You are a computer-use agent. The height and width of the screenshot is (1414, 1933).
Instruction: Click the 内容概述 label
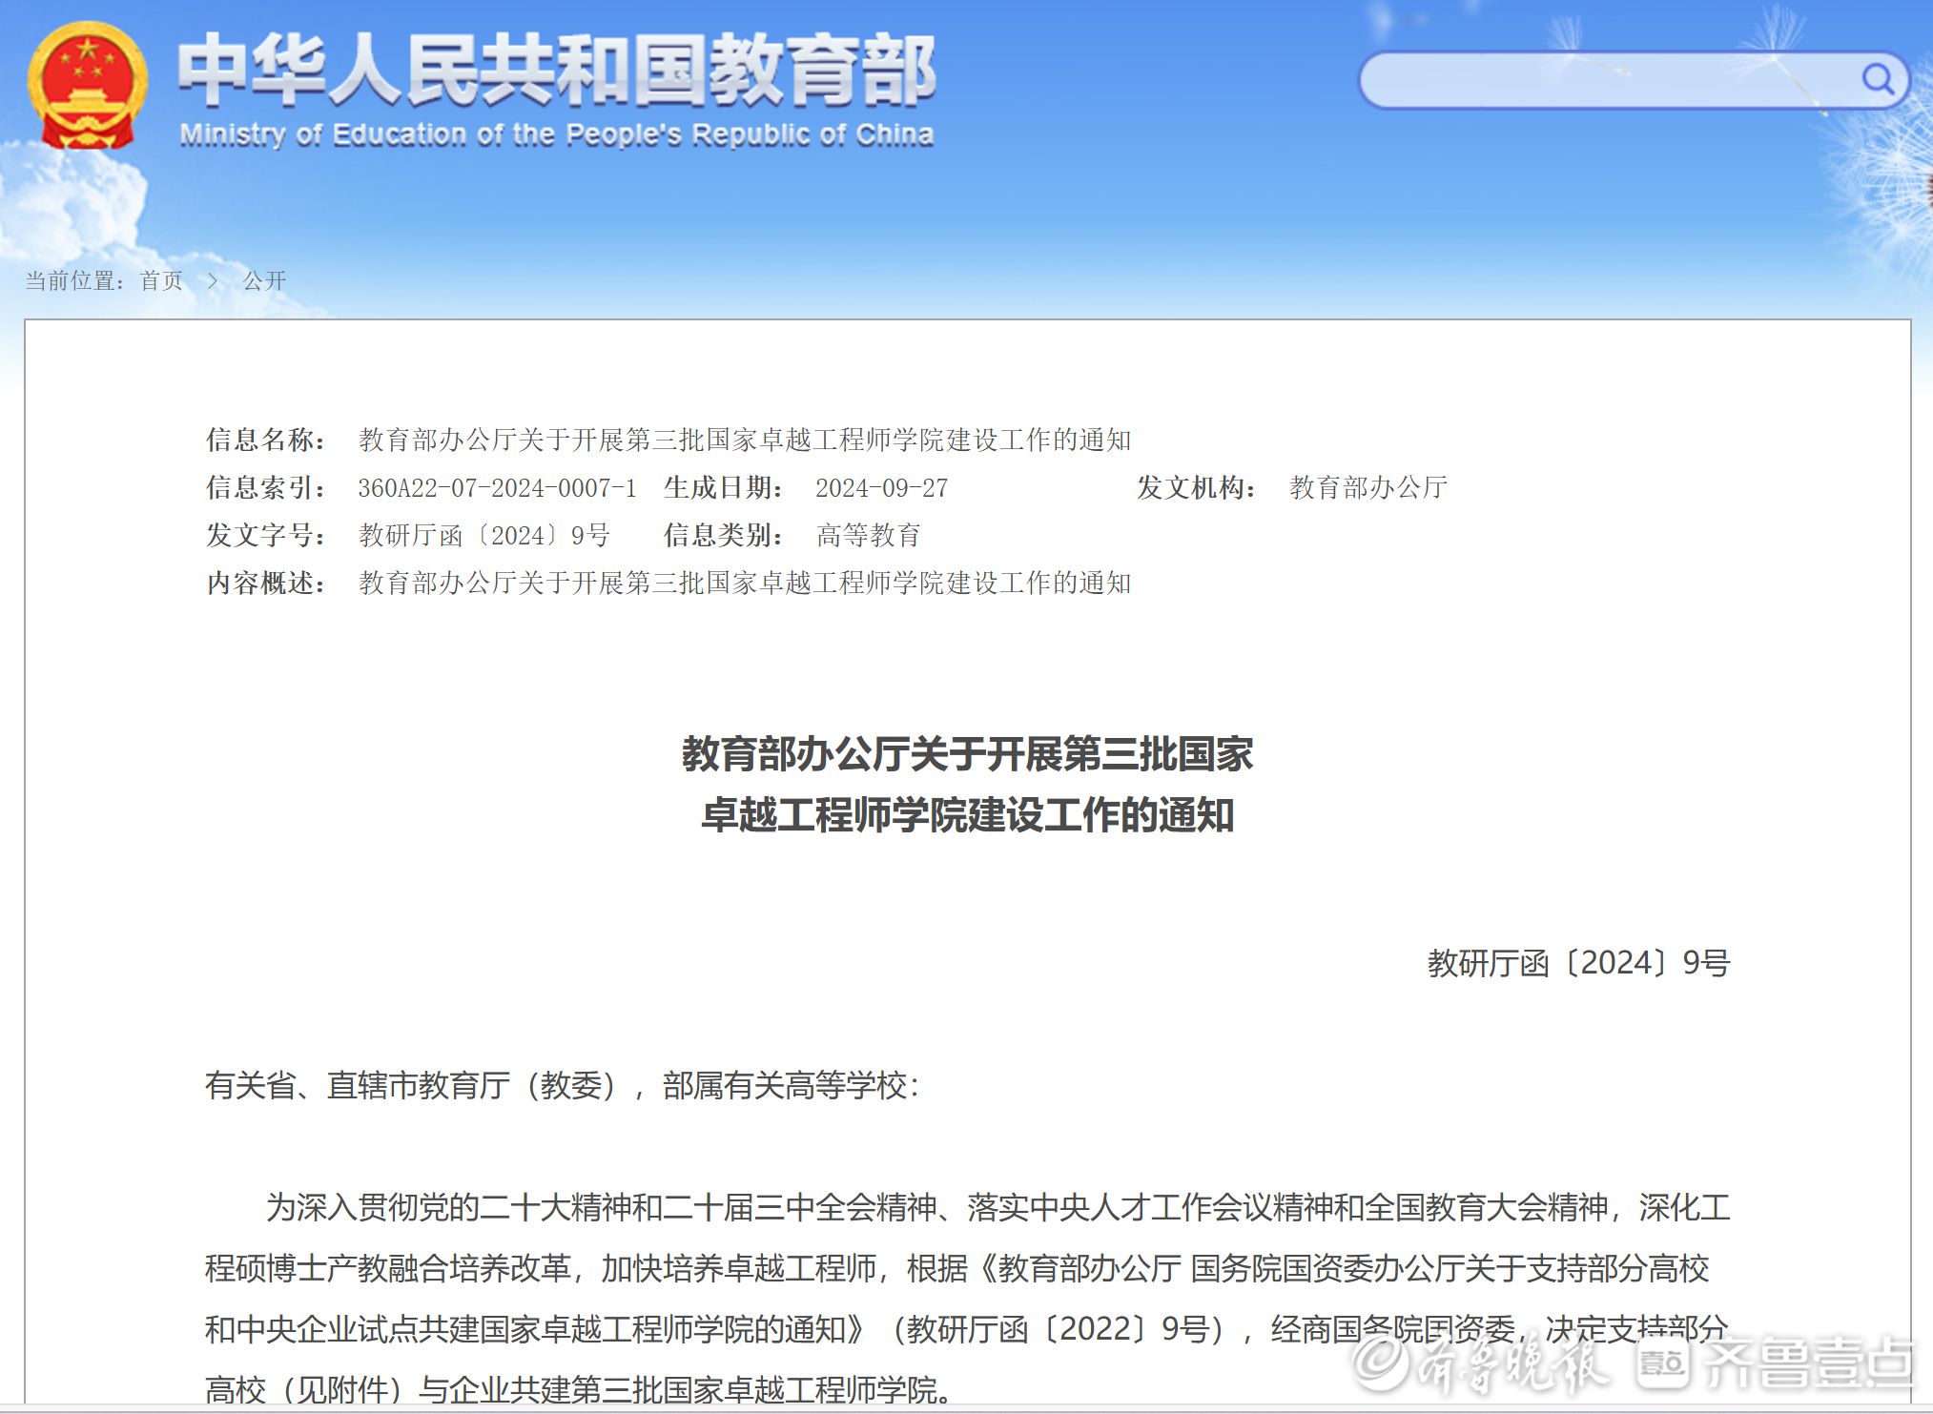266,584
